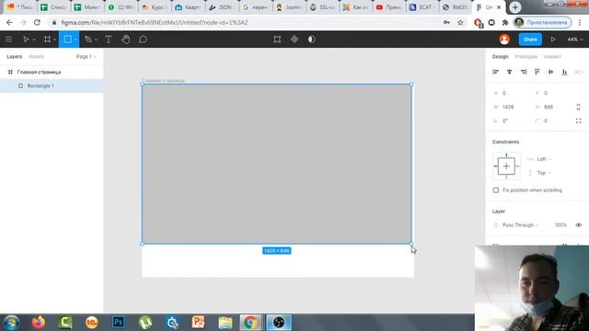
Task: Click the layer opacity 100% field
Action: coord(560,225)
